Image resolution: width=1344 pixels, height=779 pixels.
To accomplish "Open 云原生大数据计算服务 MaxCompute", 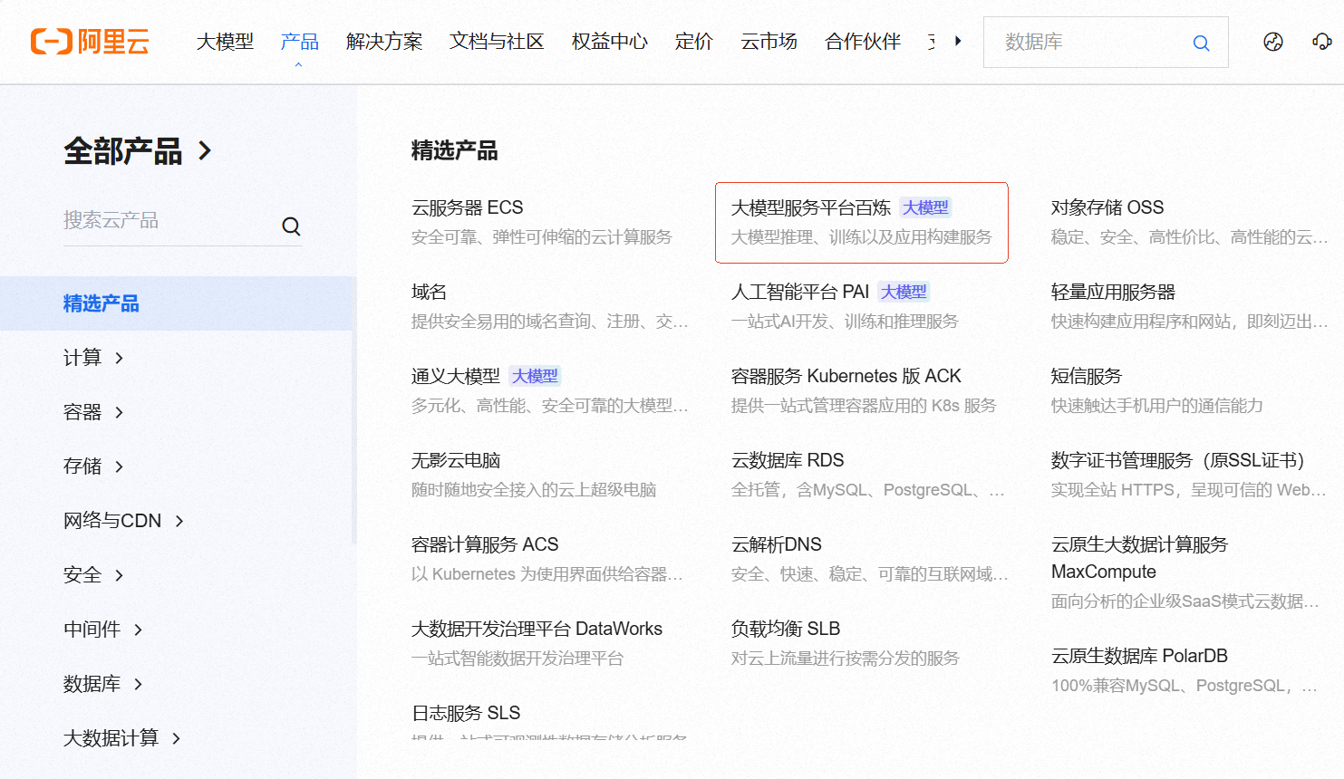I will [1139, 558].
